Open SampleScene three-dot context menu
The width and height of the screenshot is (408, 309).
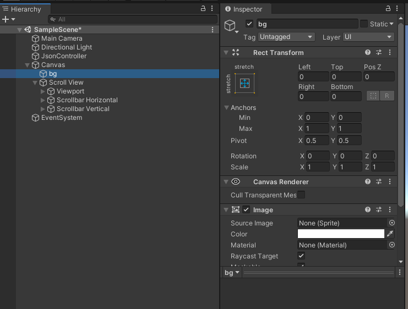point(213,30)
